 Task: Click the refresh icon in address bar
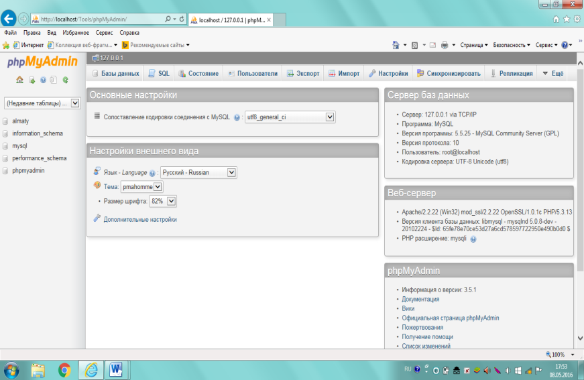[x=182, y=19]
